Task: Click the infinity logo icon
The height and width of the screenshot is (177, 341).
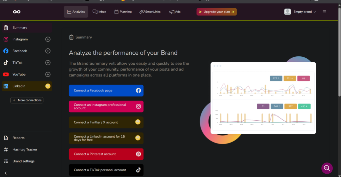Action: [17, 12]
